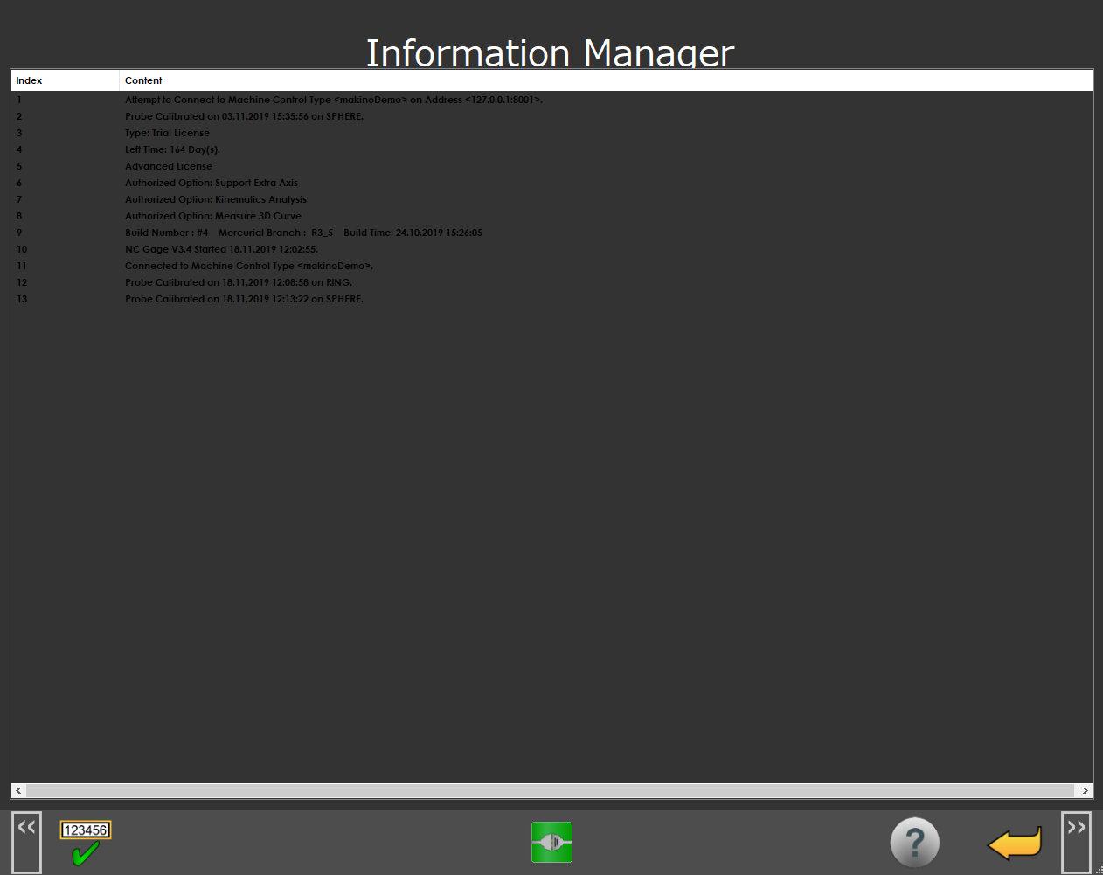Click the left double-chevron toolbar button

click(x=26, y=841)
